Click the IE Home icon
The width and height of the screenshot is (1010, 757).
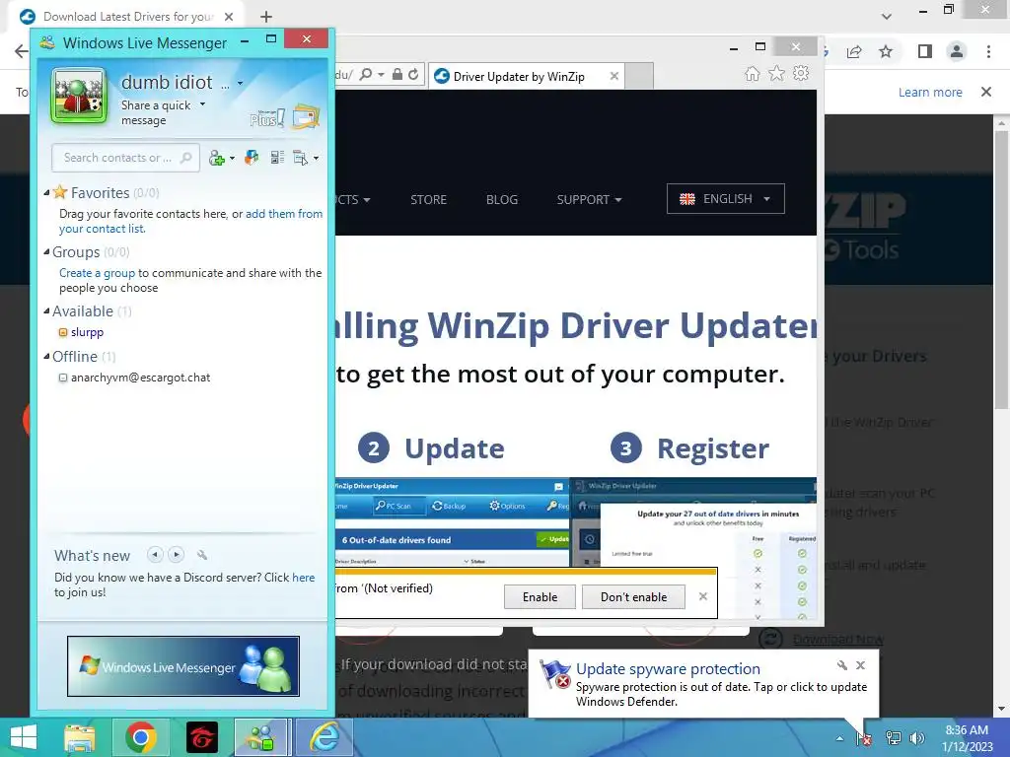pos(752,73)
